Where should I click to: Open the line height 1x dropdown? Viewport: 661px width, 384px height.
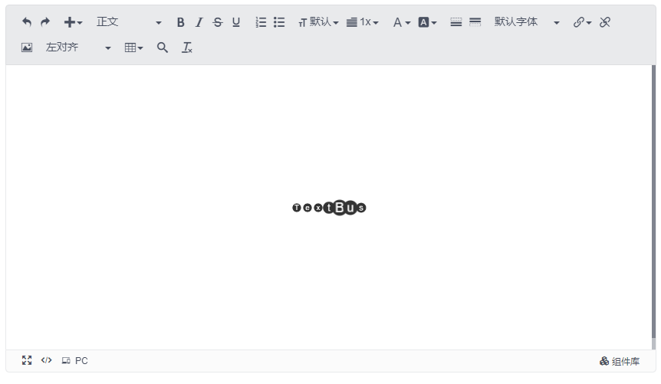pyautogui.click(x=362, y=22)
